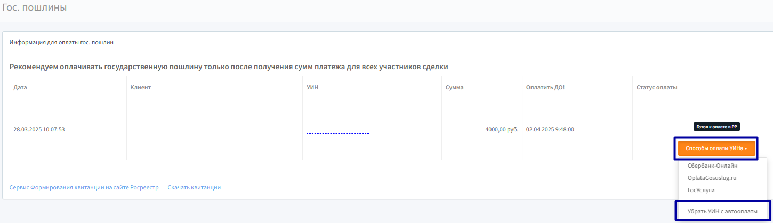Open the Способы оплаты УИНа dropdown

716,148
